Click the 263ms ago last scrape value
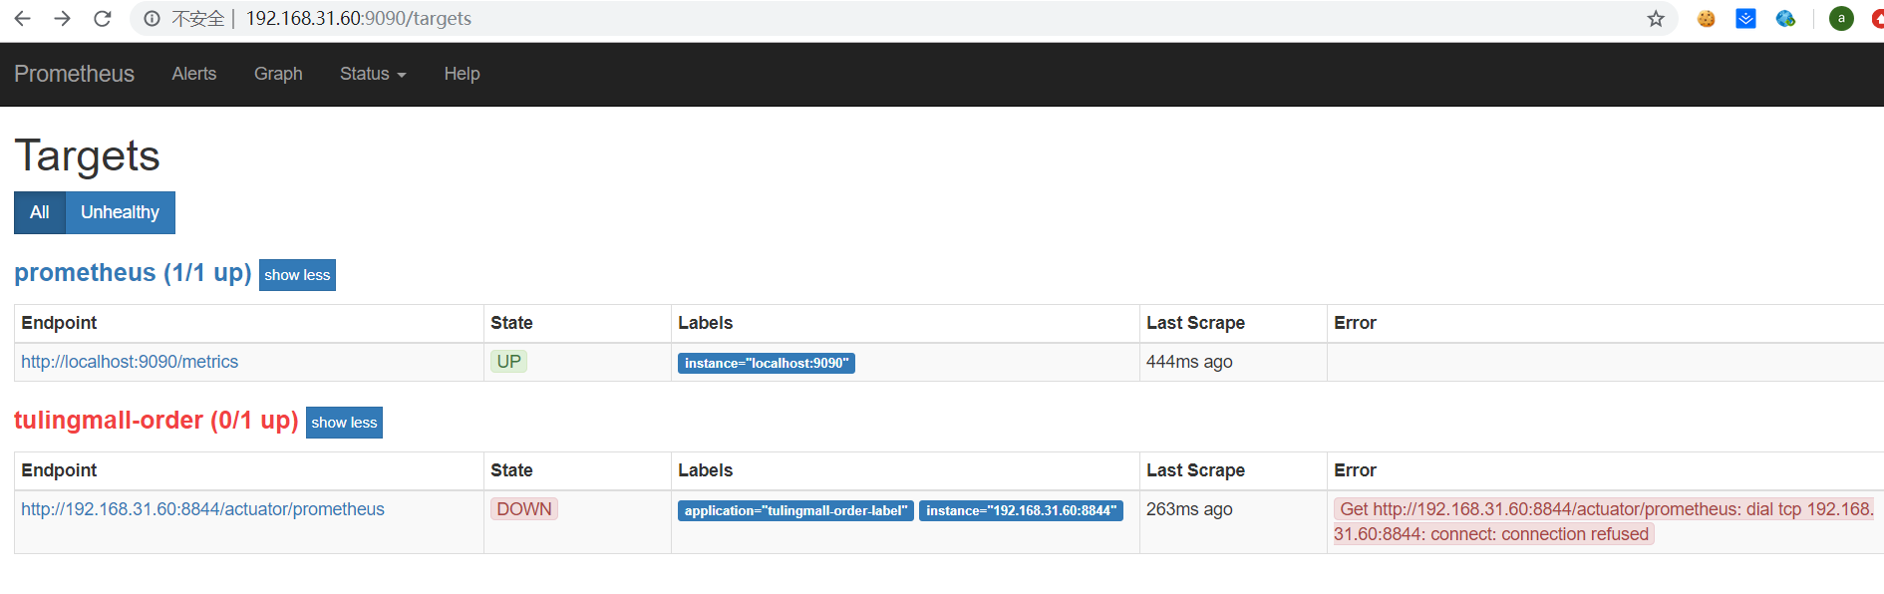This screenshot has width=1884, height=594. 1189,509
